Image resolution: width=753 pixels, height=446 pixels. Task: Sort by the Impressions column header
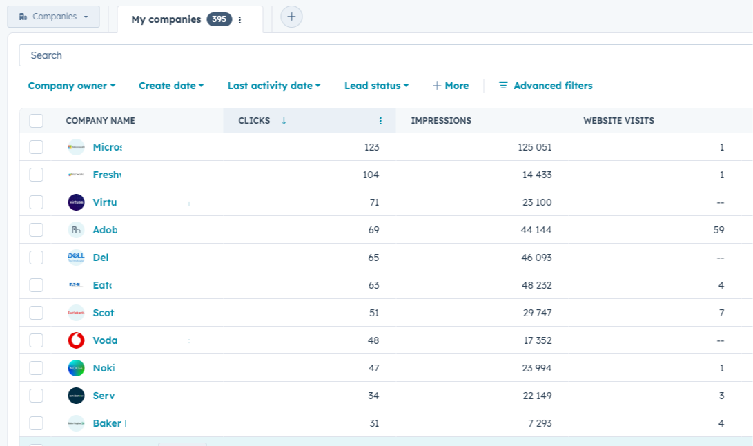point(441,121)
